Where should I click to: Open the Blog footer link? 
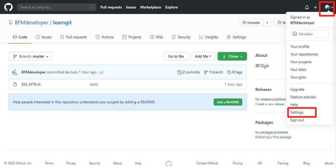(x=306, y=163)
